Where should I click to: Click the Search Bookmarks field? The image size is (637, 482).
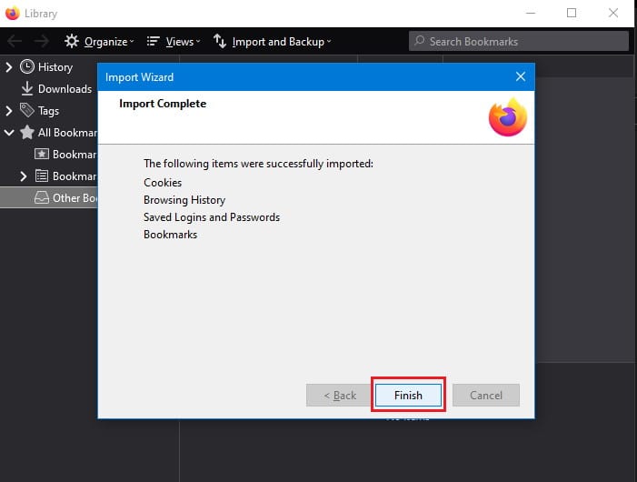(518, 42)
